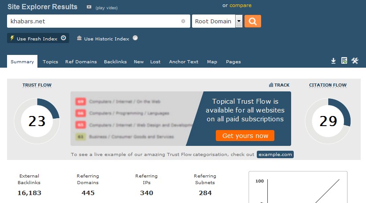Open the tools wrench icon
Screen dimensions: 366x203
pyautogui.click(x=355, y=61)
